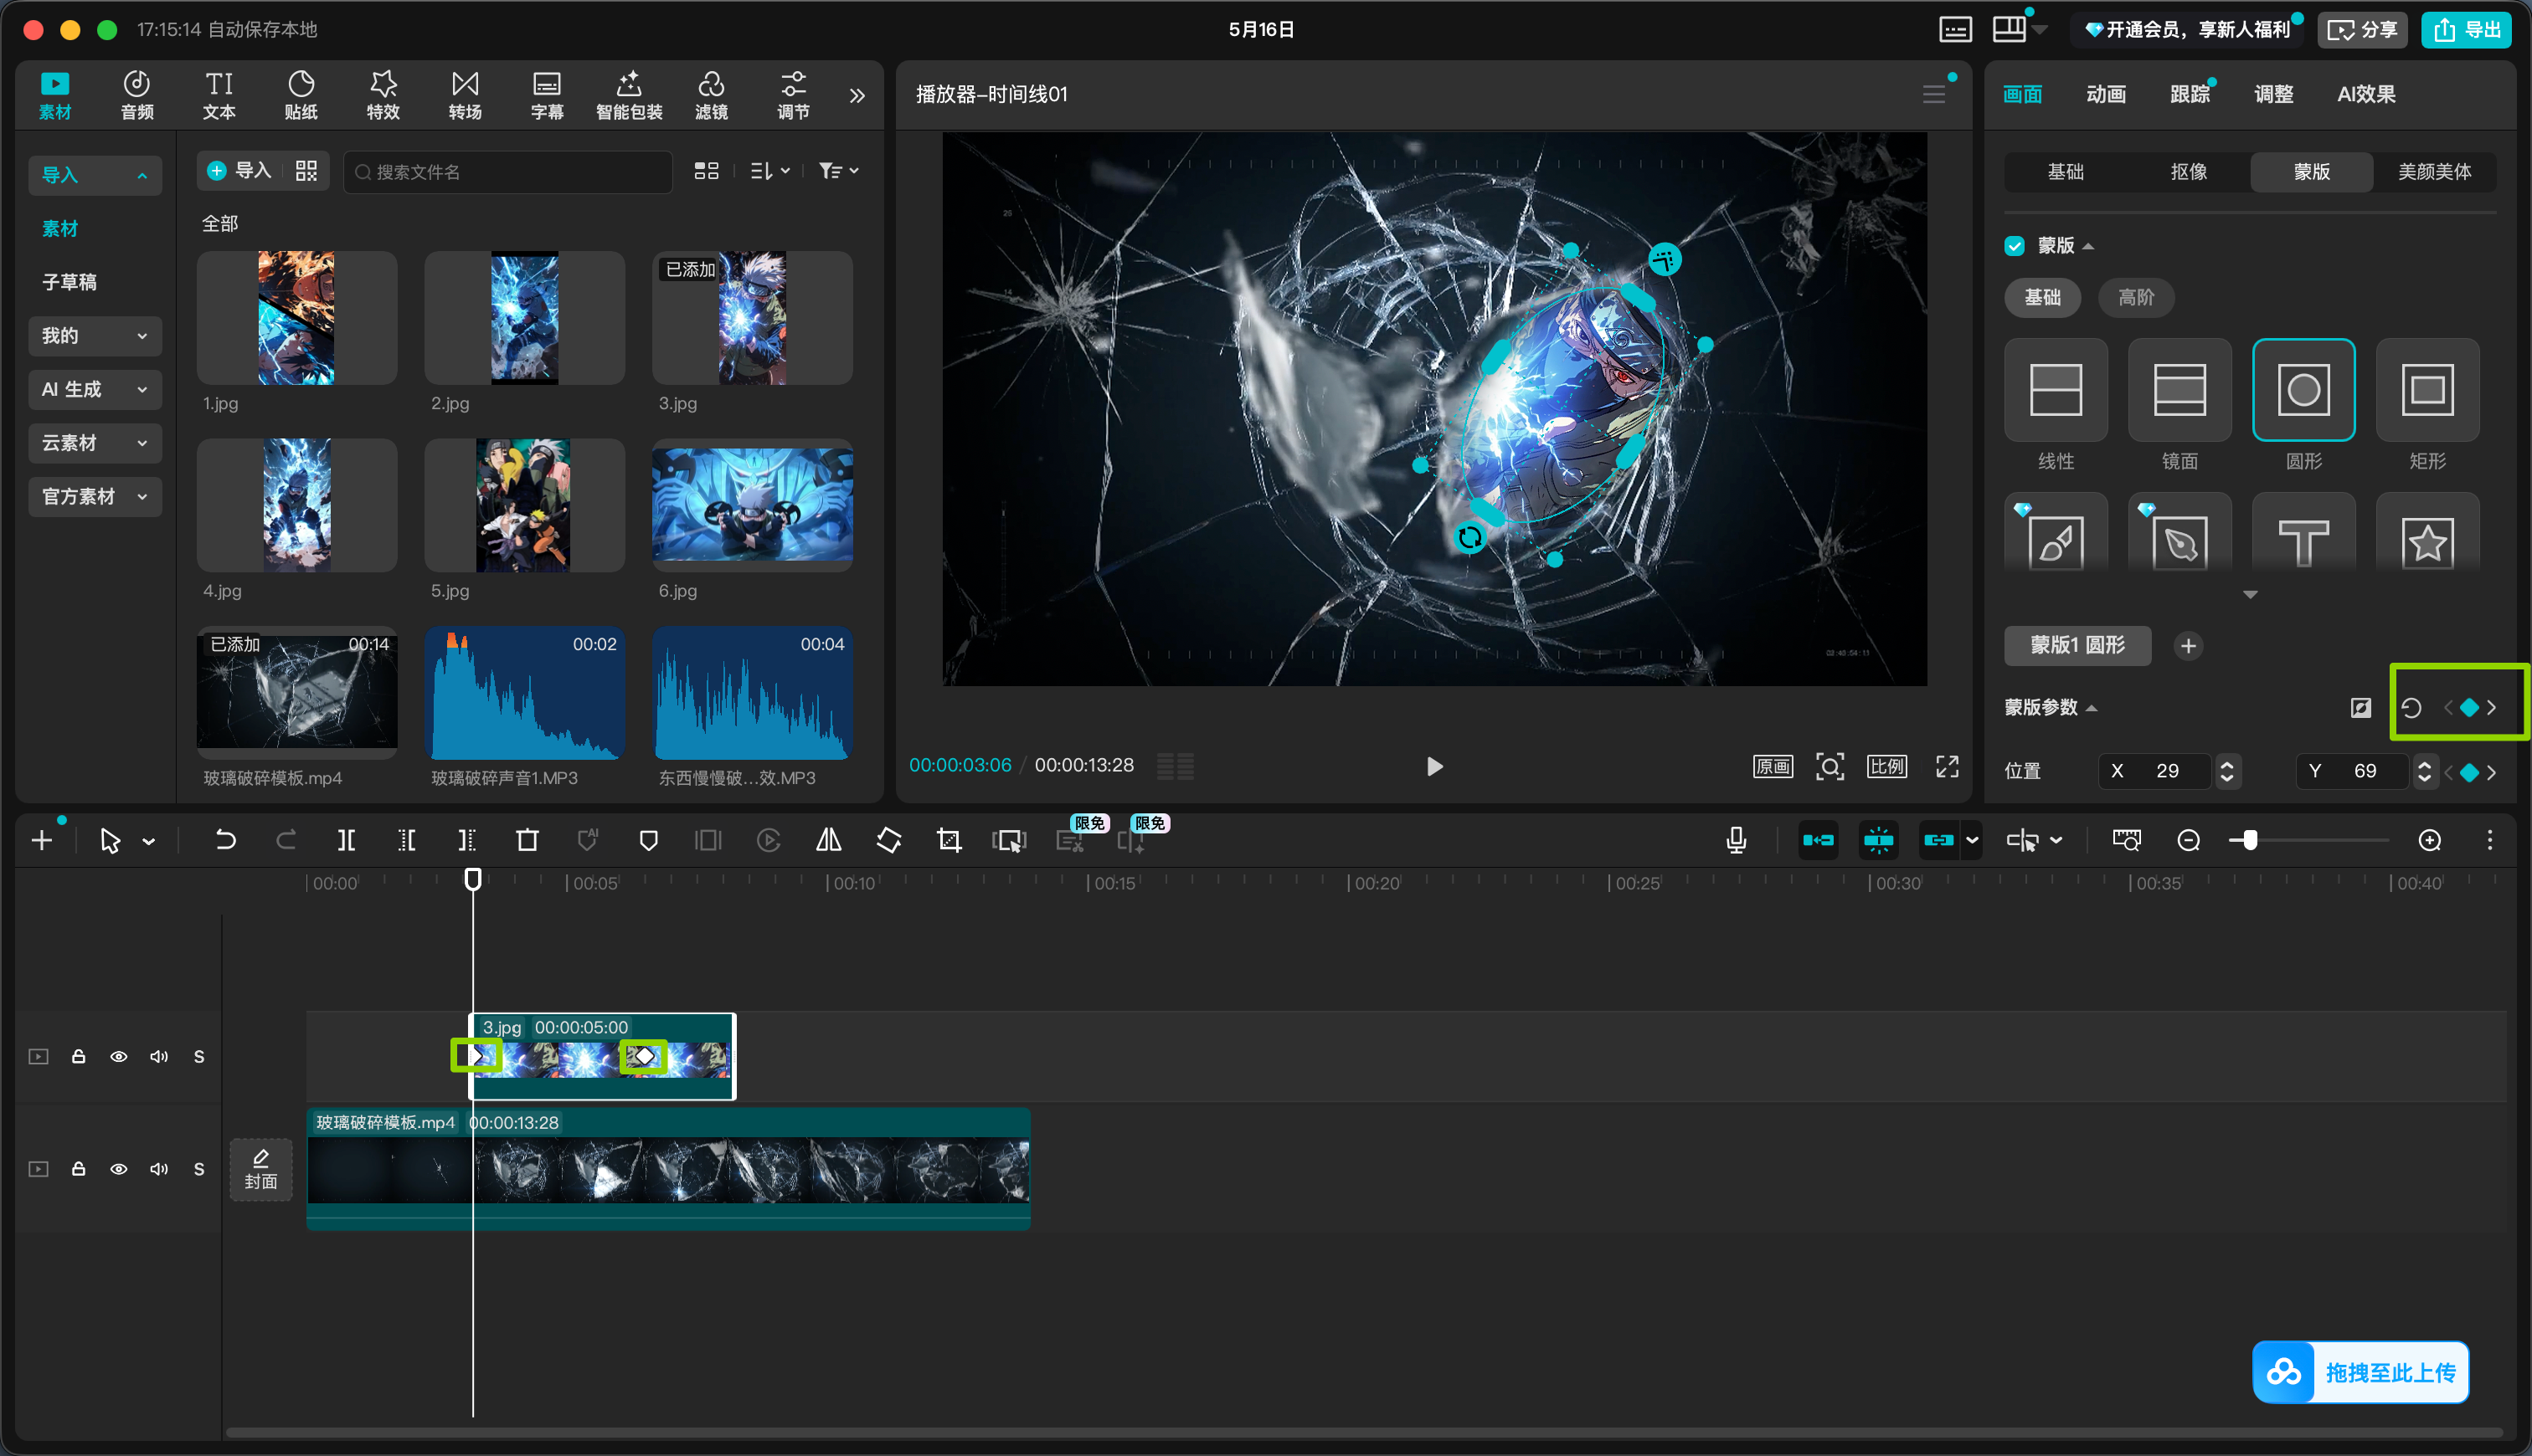Click the 拖拽至此上传 upload button
The height and width of the screenshot is (1456, 2532).
(2360, 1373)
